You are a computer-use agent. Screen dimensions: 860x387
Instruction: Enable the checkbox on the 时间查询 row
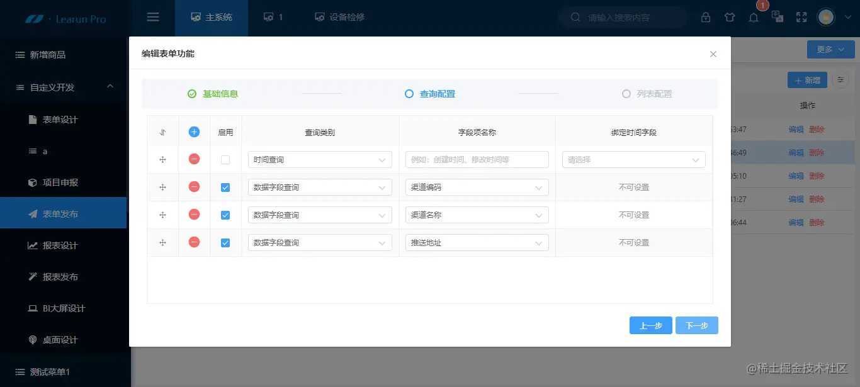pos(225,159)
